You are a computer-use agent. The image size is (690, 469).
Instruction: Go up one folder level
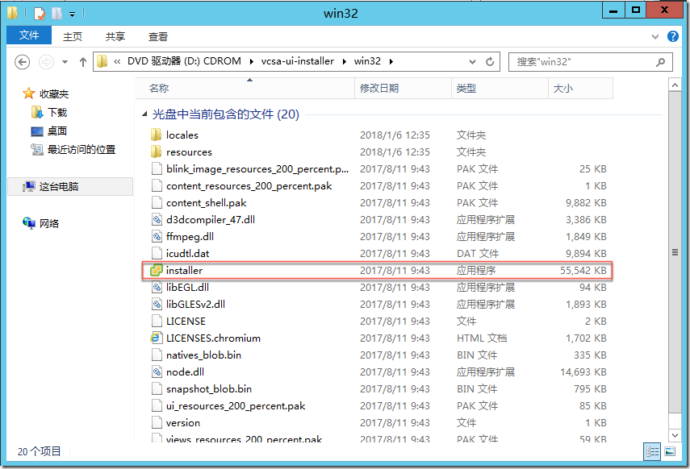click(83, 62)
